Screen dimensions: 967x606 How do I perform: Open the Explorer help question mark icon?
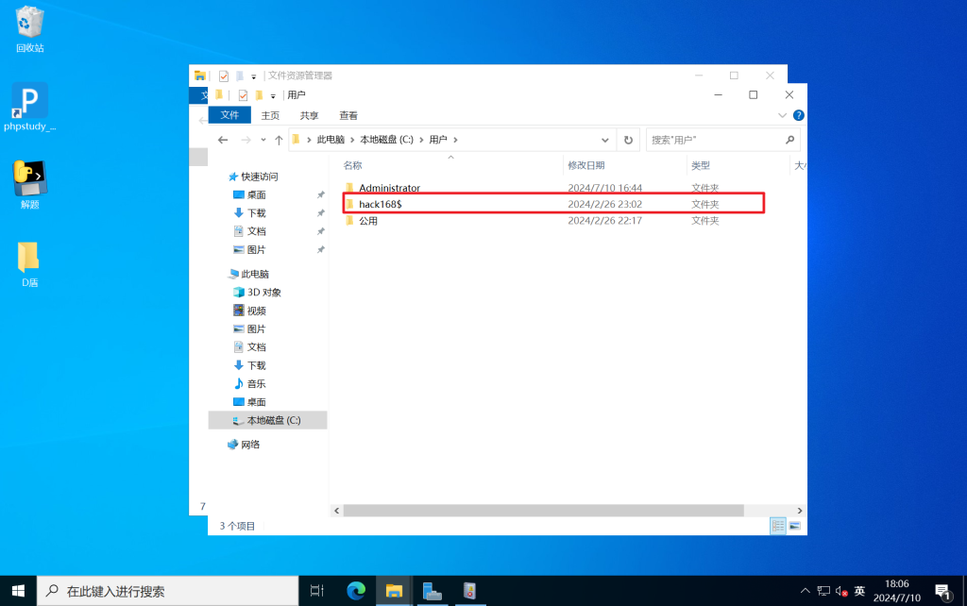[x=799, y=115]
